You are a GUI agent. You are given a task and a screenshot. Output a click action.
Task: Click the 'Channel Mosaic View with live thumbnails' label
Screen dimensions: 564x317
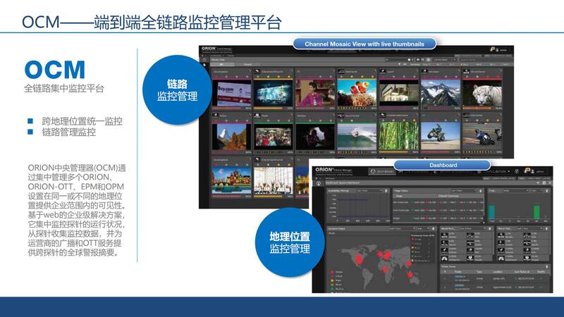[x=364, y=44]
